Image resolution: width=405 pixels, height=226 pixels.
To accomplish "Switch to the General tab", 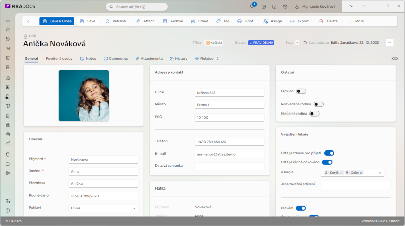I will [31, 59].
